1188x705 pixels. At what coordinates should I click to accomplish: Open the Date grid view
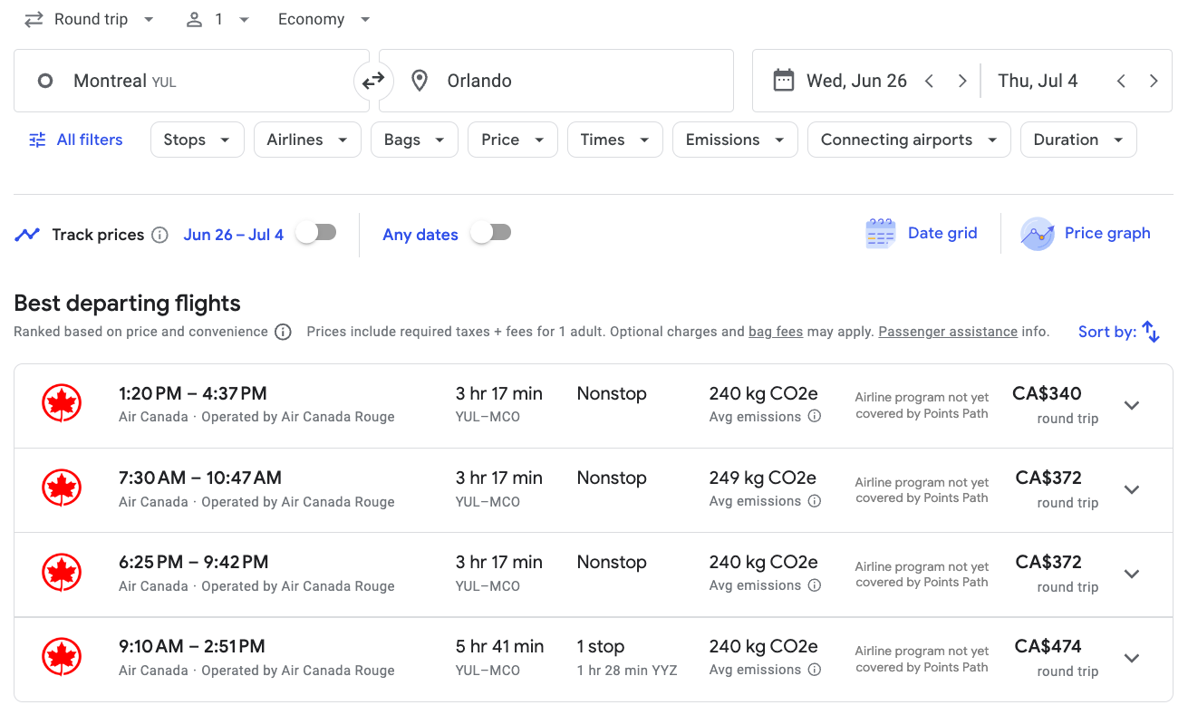click(922, 234)
